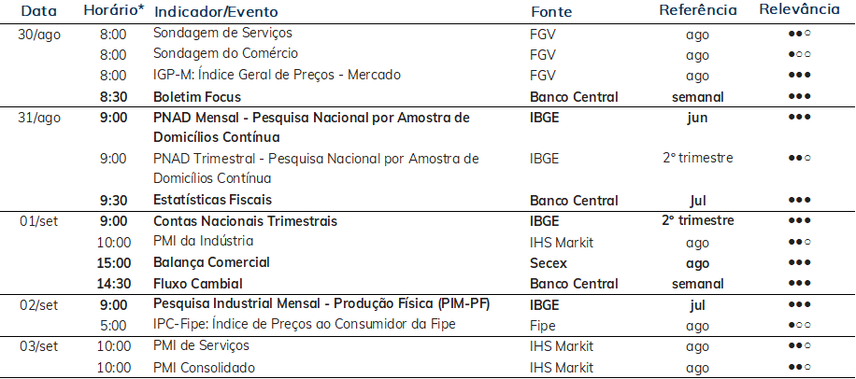The height and width of the screenshot is (379, 856).
Task: Select the Boletim Focus event
Action: click(x=197, y=97)
